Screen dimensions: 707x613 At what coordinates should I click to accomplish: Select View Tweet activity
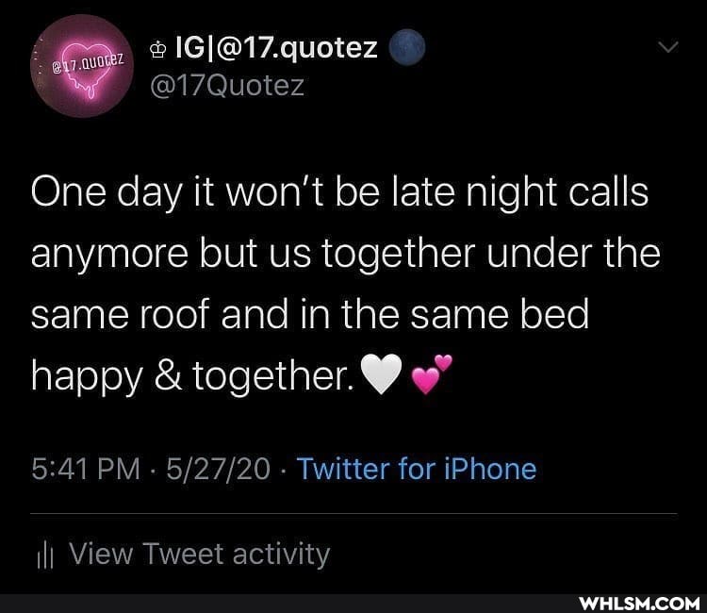(199, 554)
